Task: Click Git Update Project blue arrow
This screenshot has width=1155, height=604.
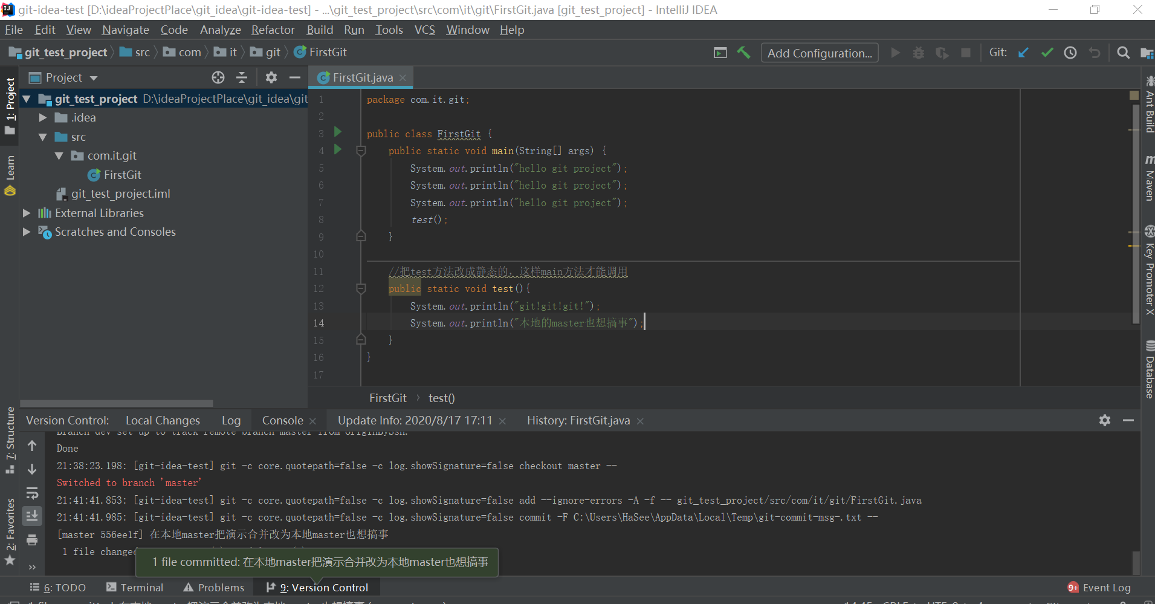Action: tap(1023, 53)
